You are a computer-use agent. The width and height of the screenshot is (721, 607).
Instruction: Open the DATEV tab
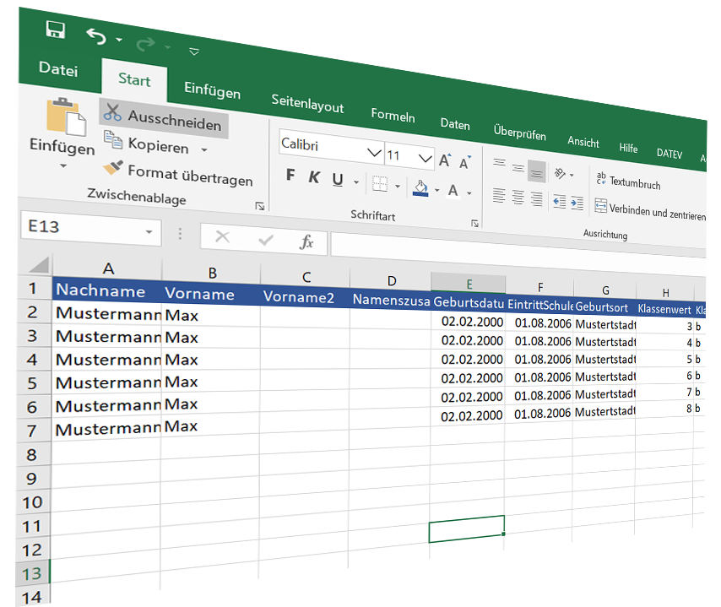coord(669,153)
